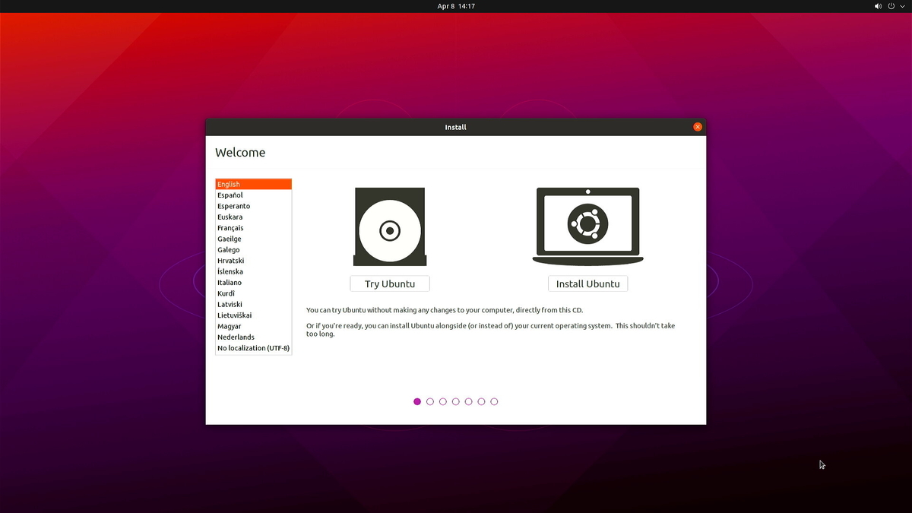Close the Install window
Viewport: 912px width, 513px height.
(x=698, y=127)
